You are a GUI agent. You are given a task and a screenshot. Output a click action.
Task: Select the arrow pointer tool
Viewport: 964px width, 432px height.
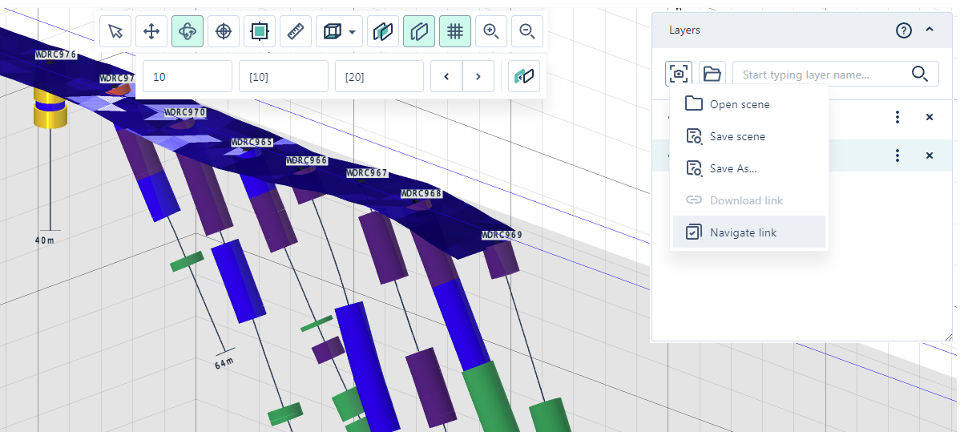tap(115, 31)
